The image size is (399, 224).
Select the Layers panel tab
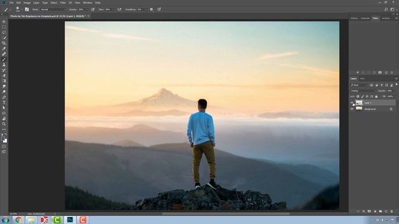pos(353,79)
